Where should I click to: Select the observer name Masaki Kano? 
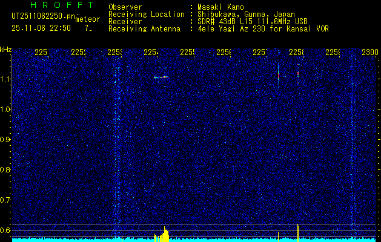point(220,7)
